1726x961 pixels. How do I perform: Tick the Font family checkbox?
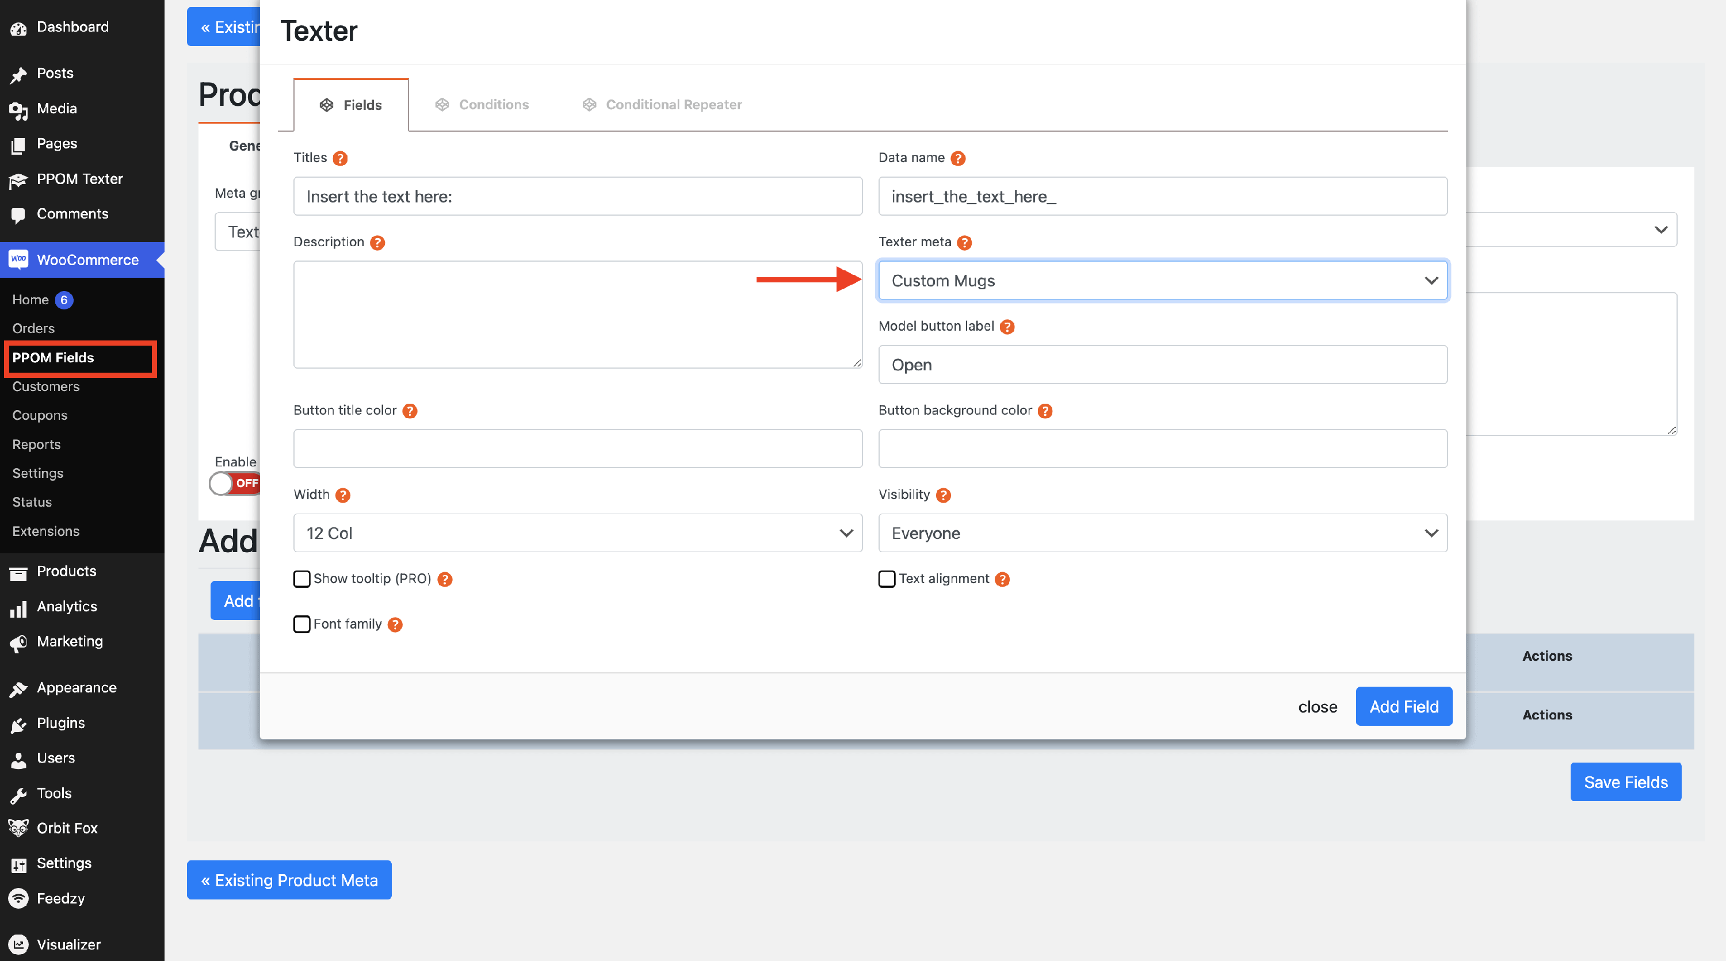(x=302, y=624)
